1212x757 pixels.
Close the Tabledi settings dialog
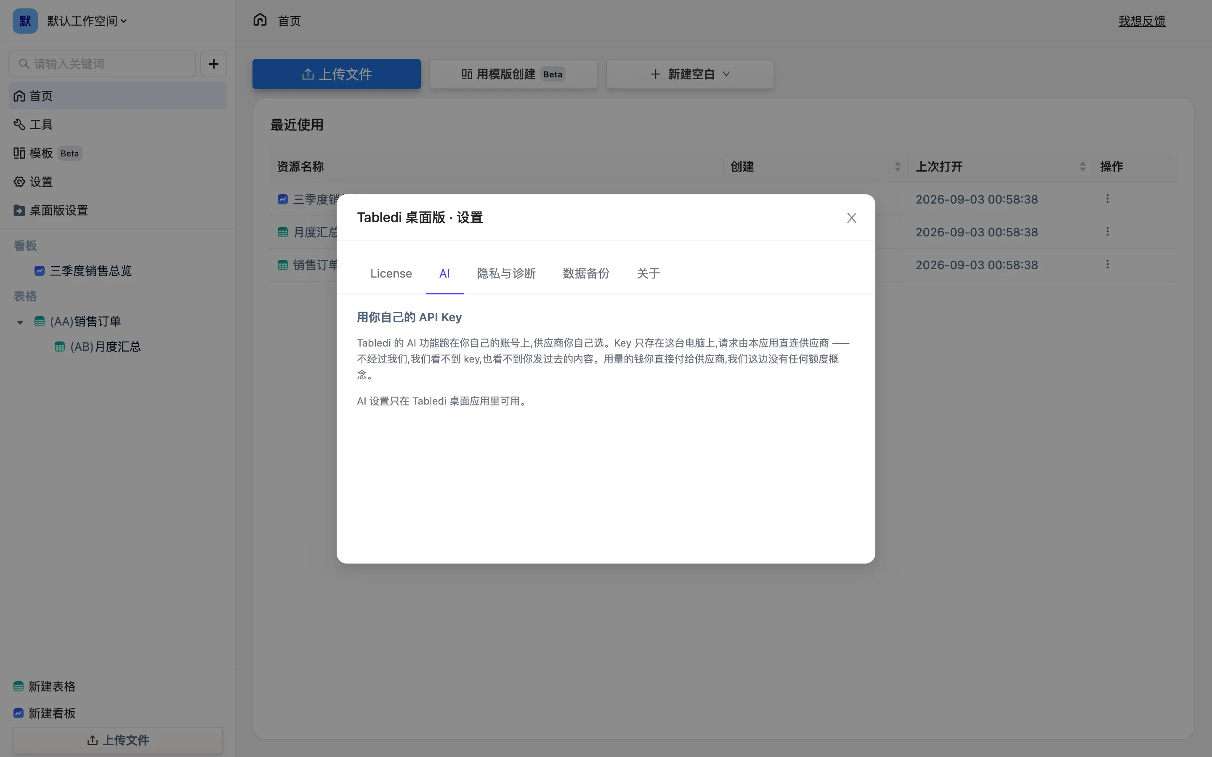point(851,218)
